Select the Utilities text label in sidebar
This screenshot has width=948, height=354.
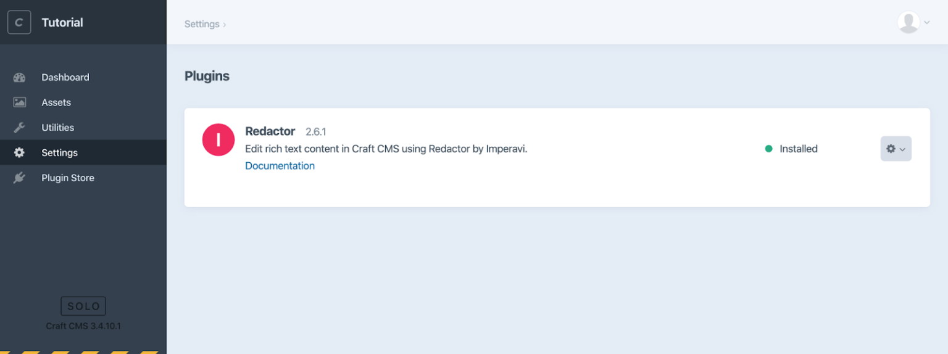point(58,128)
